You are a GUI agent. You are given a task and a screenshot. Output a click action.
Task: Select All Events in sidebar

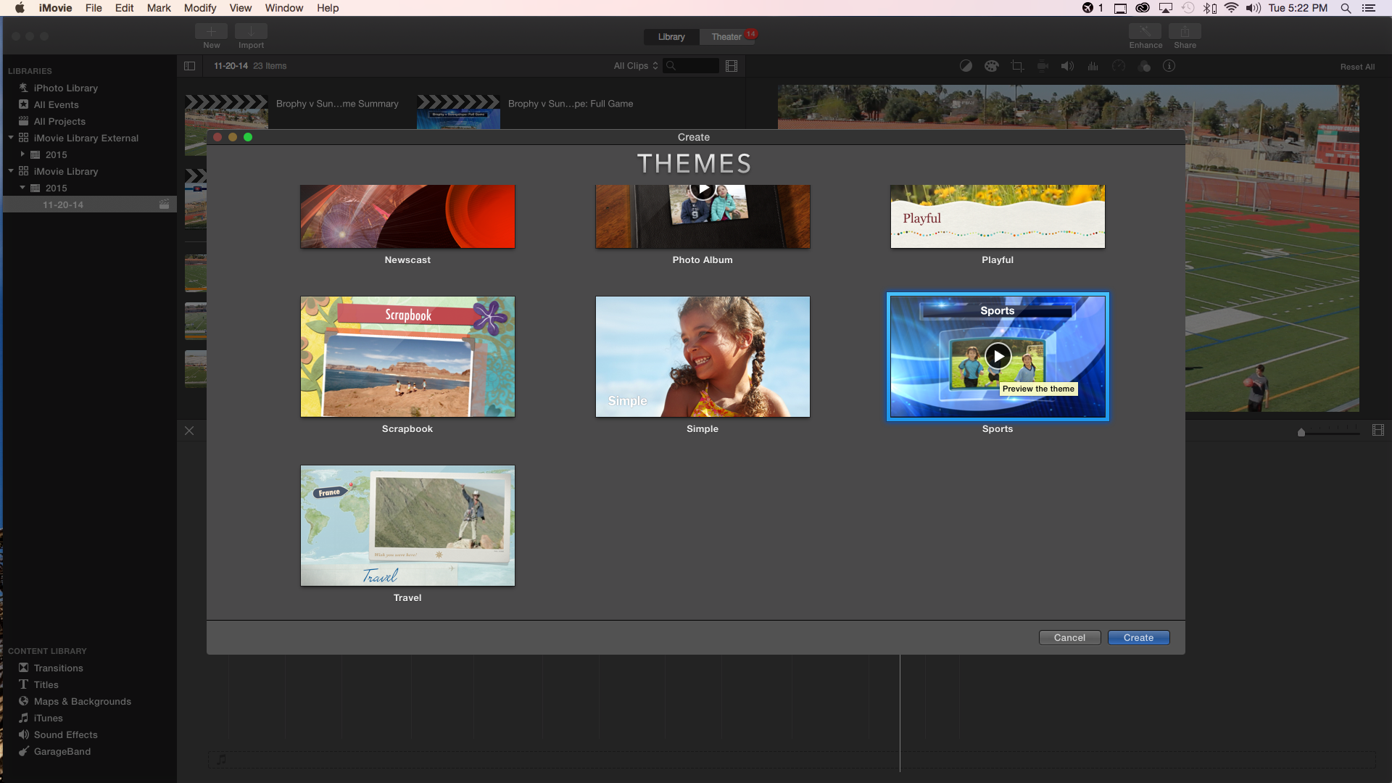56,104
